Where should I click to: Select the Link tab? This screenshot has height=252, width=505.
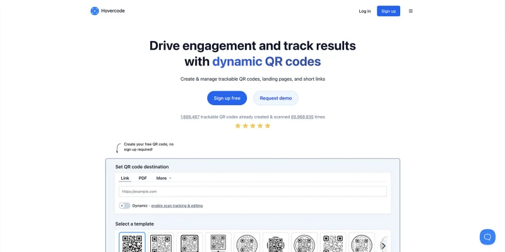(x=125, y=178)
